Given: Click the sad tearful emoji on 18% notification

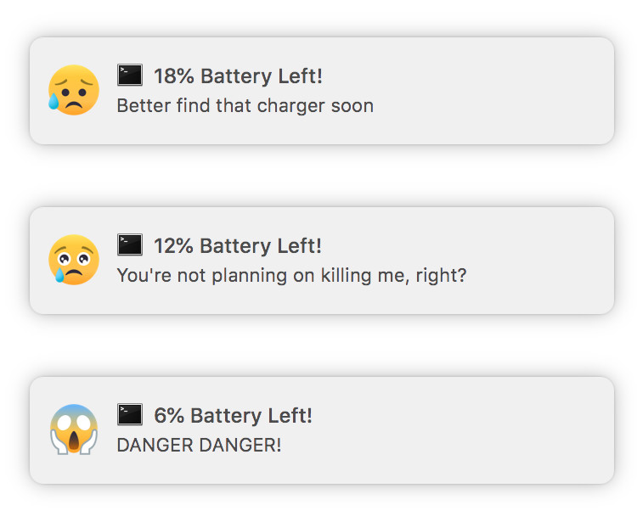Looking at the screenshot, I should coord(74,90).
